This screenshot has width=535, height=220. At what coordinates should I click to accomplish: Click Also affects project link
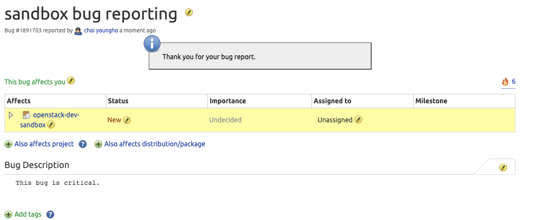click(x=44, y=144)
